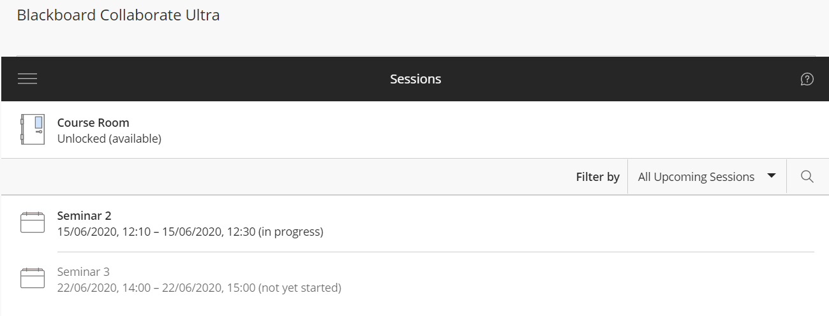Open the session search magnifier
Image resolution: width=829 pixels, height=316 pixels.
tap(807, 177)
